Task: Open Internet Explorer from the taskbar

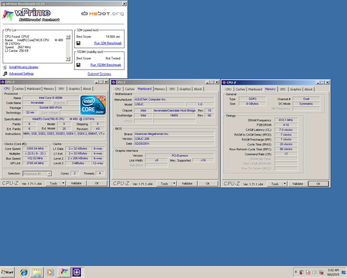Action: 24,272
